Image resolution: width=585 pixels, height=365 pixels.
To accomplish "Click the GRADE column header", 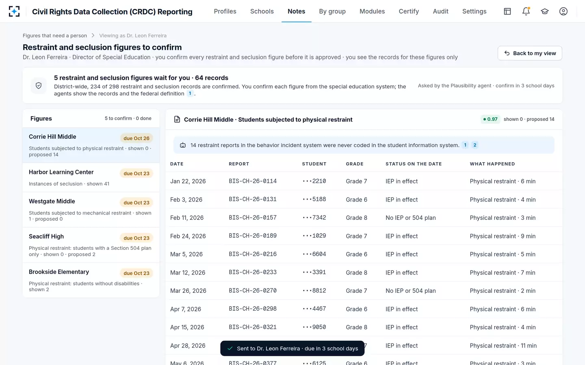I will 355,164.
